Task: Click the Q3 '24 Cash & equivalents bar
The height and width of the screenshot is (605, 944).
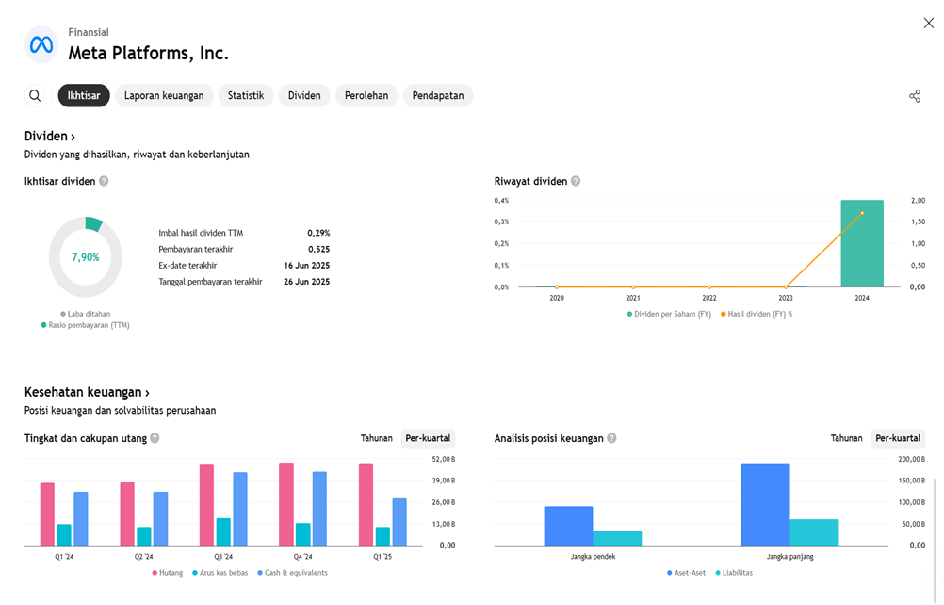Action: (240, 509)
